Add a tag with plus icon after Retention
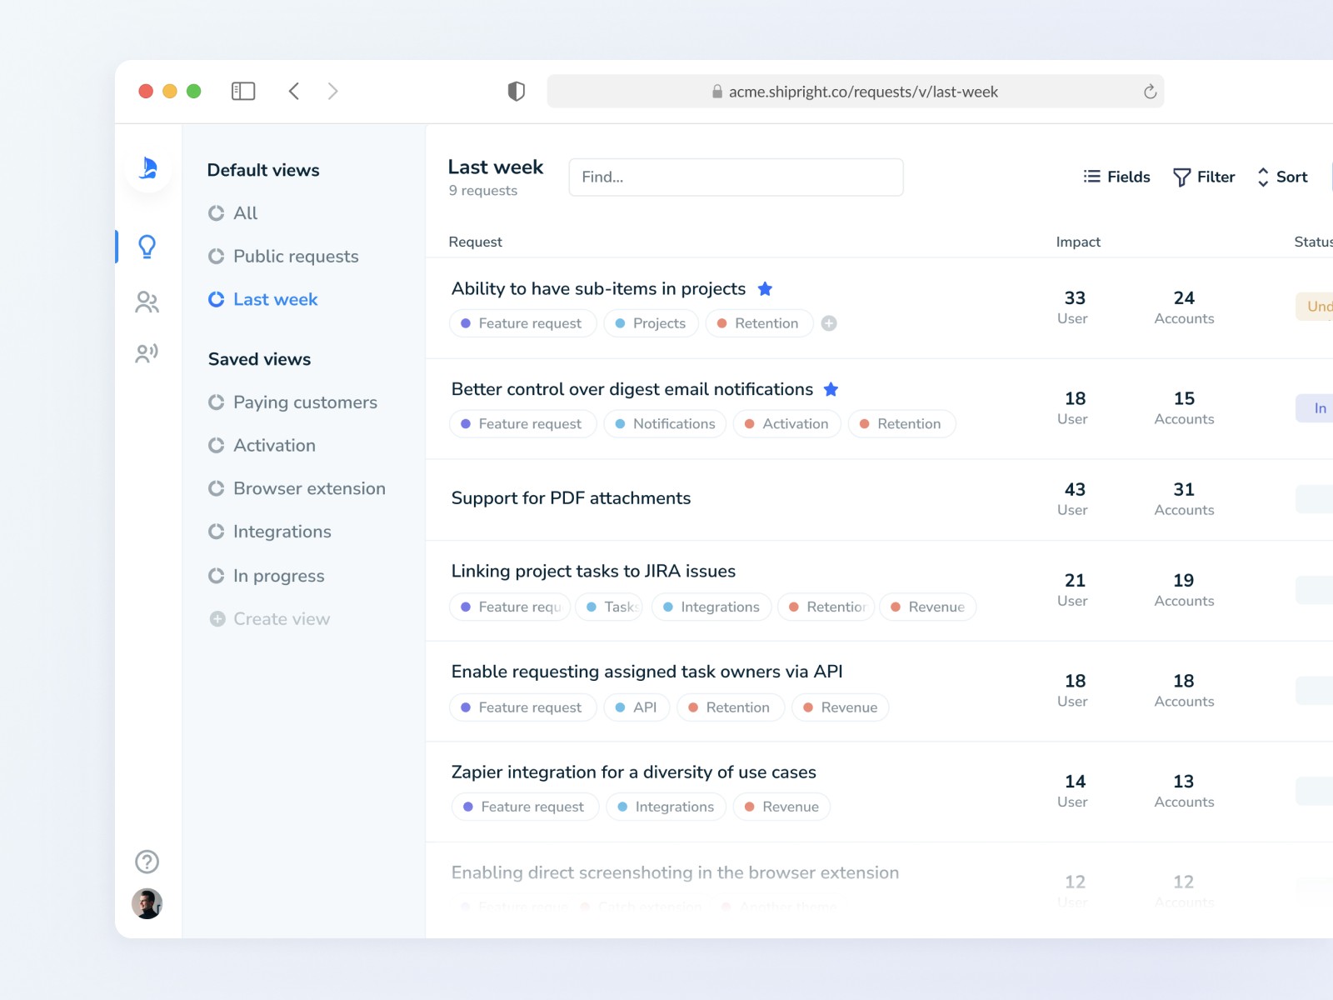Viewport: 1333px width, 1000px height. click(x=829, y=323)
